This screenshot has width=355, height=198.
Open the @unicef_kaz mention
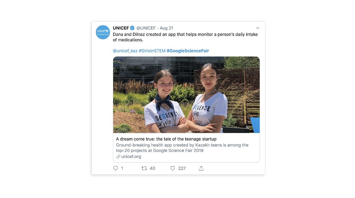[x=125, y=51]
